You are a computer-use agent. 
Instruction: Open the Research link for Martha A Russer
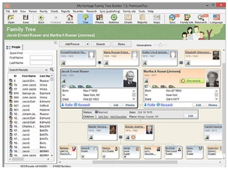[167, 105]
